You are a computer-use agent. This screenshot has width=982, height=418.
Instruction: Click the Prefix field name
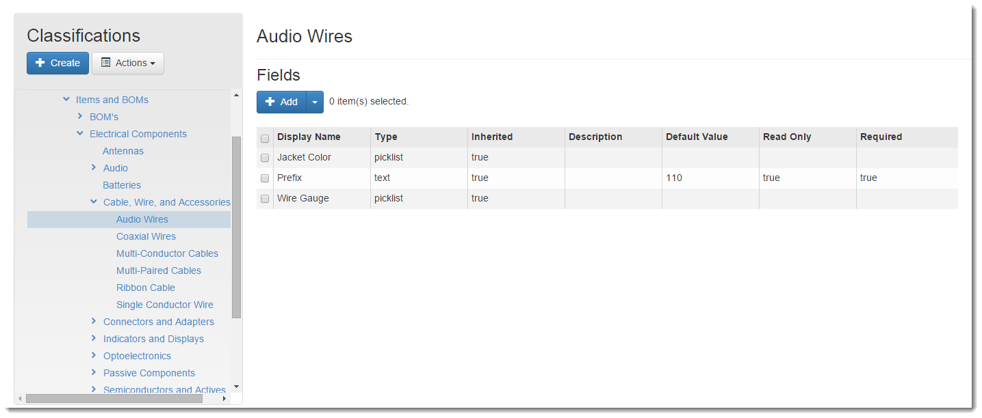(289, 178)
